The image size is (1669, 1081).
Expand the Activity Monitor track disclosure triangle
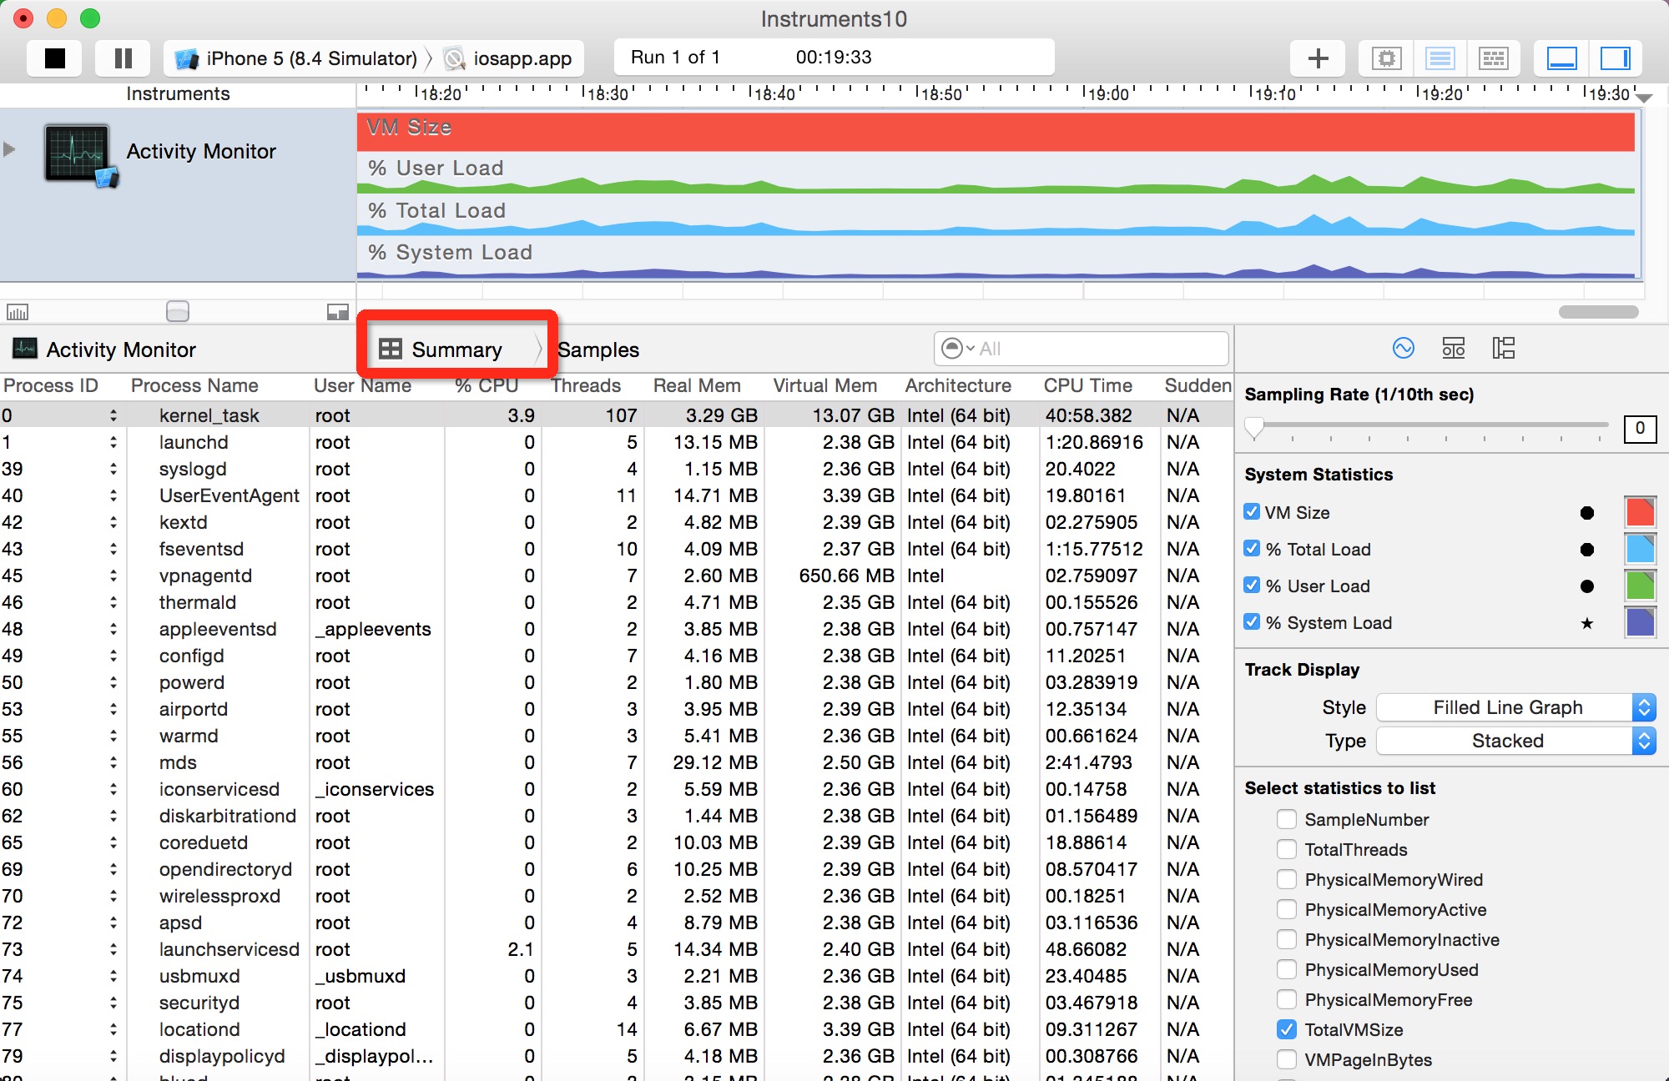coord(9,150)
